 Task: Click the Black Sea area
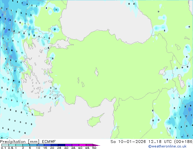point(107,15)
